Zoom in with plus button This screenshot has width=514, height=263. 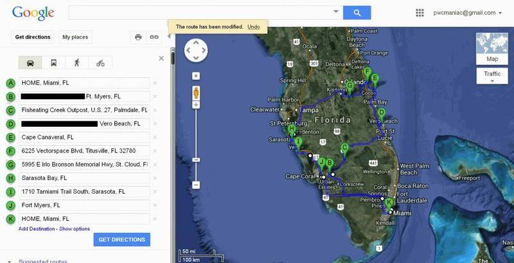[x=196, y=105]
